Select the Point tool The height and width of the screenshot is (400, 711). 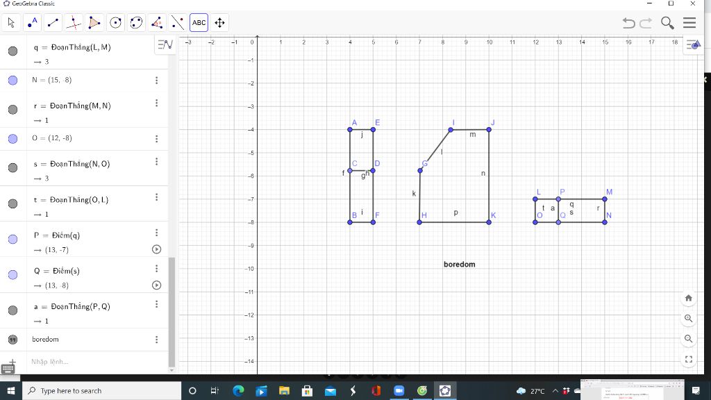click(32, 23)
